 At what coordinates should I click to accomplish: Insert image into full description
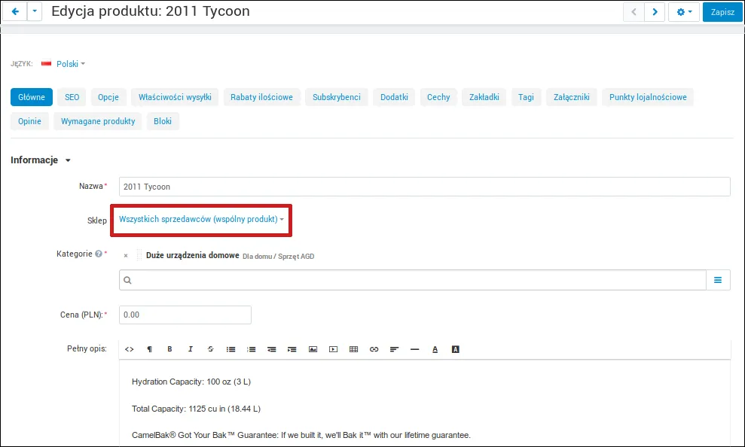(x=313, y=349)
